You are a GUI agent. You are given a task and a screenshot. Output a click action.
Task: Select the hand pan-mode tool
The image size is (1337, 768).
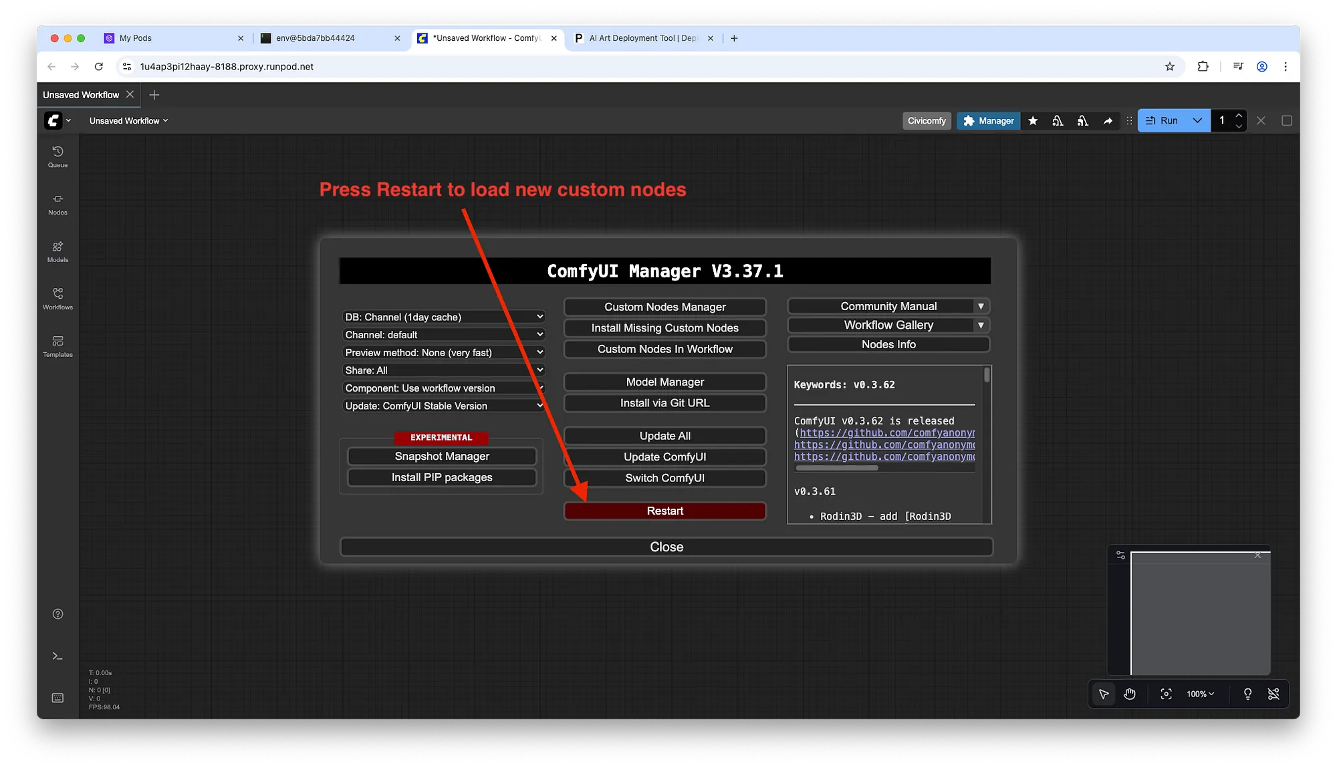point(1130,694)
